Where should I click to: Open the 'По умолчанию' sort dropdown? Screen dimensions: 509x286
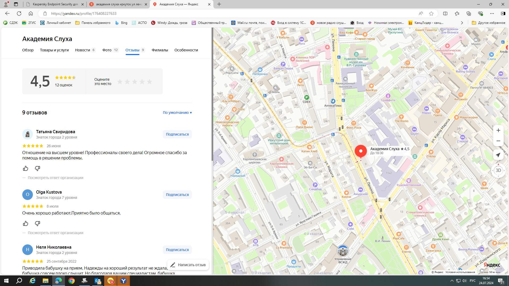pos(177,113)
